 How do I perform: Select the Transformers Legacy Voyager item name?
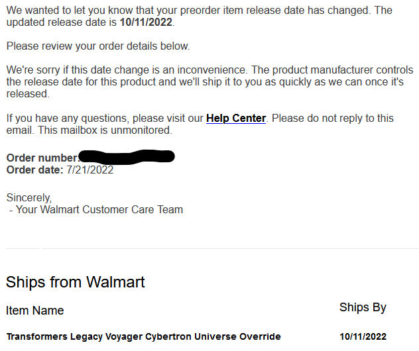[143, 336]
